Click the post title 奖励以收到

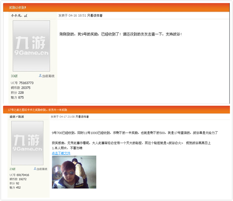pyautogui.click(x=18, y=7)
